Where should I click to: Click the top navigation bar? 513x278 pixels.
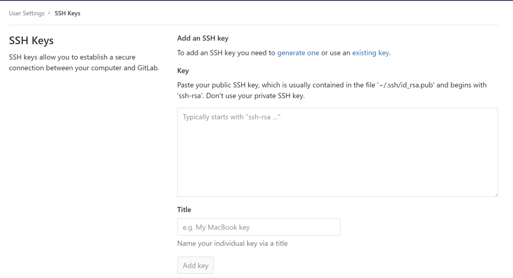click(x=256, y=1)
